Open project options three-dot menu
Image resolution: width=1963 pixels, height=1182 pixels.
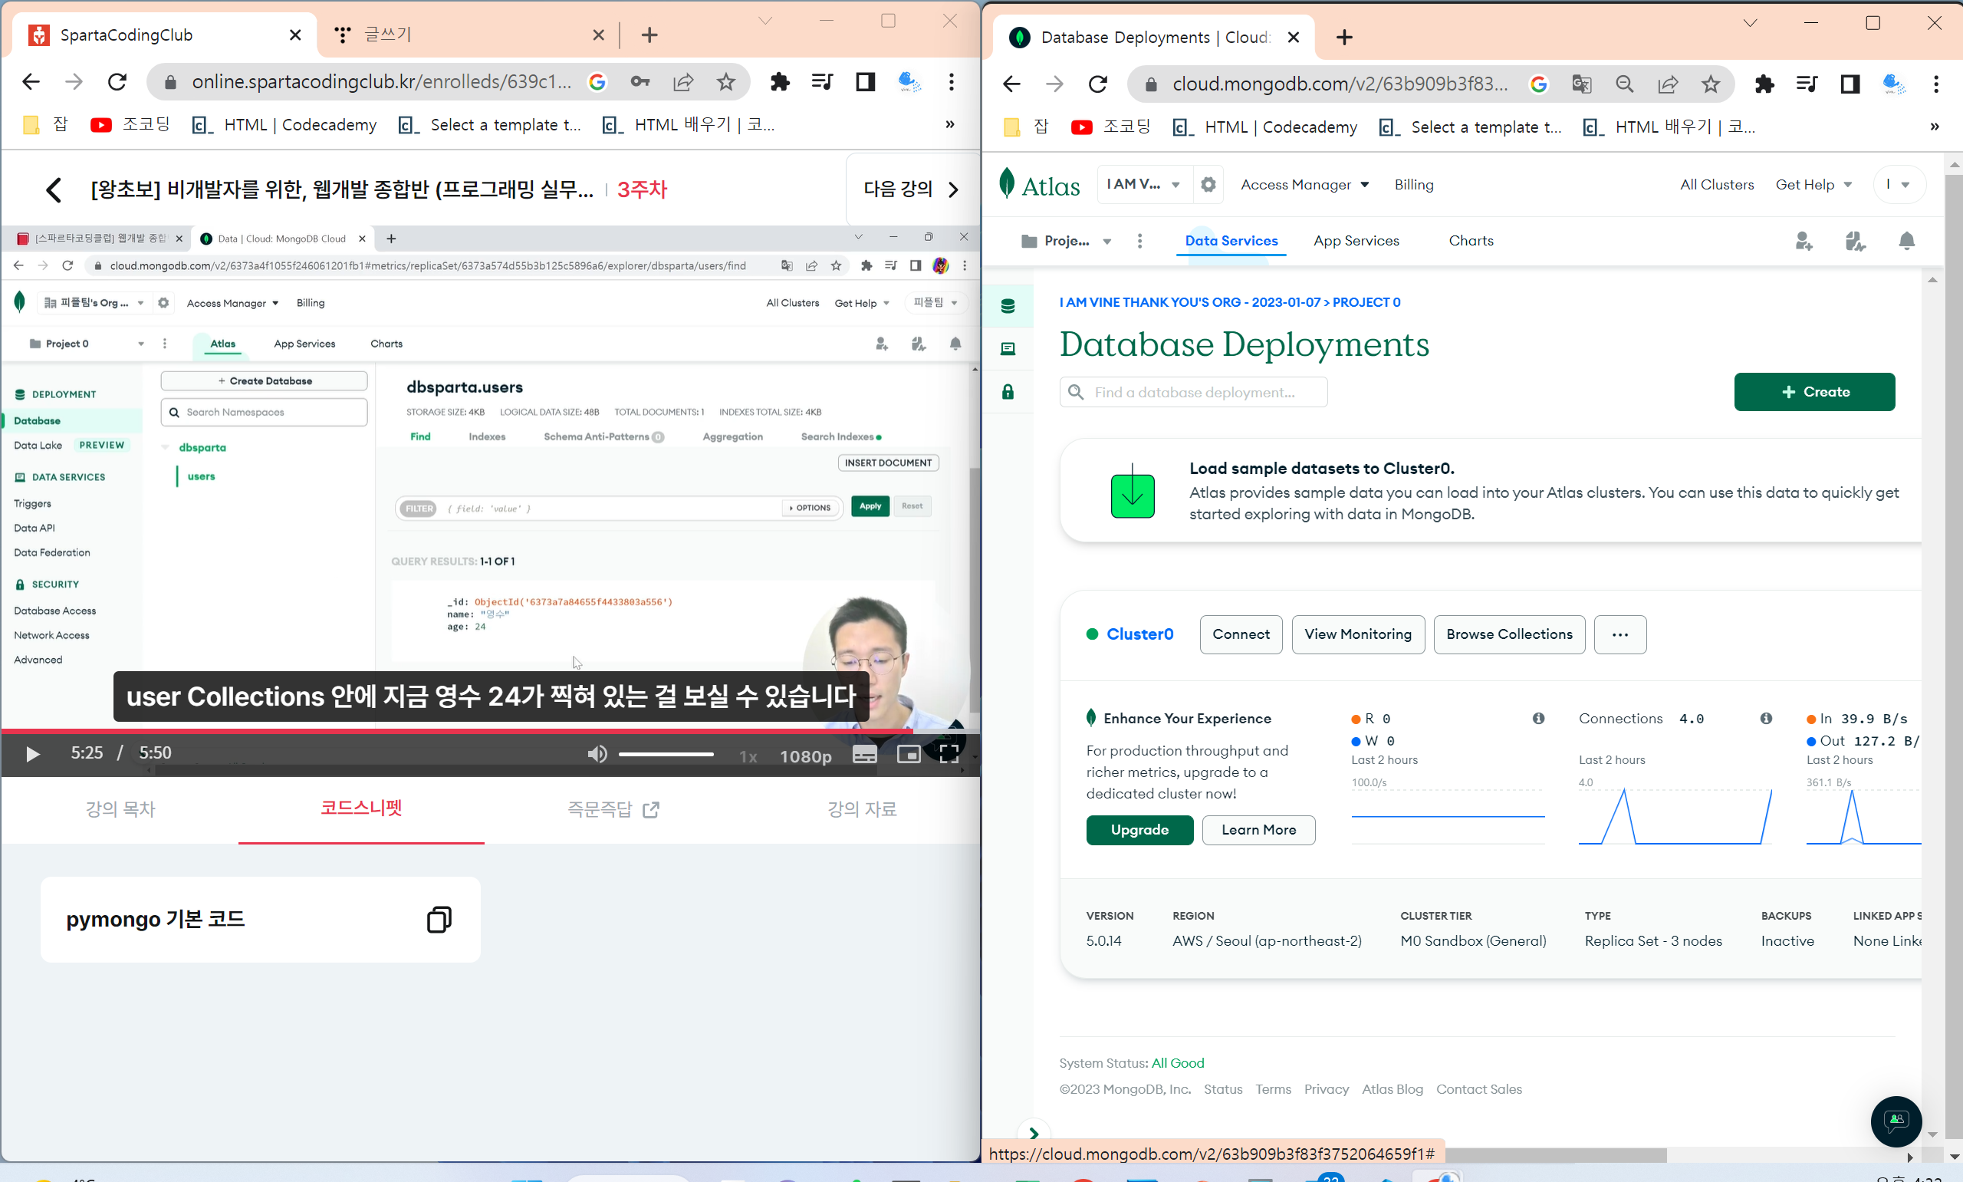tap(1140, 242)
